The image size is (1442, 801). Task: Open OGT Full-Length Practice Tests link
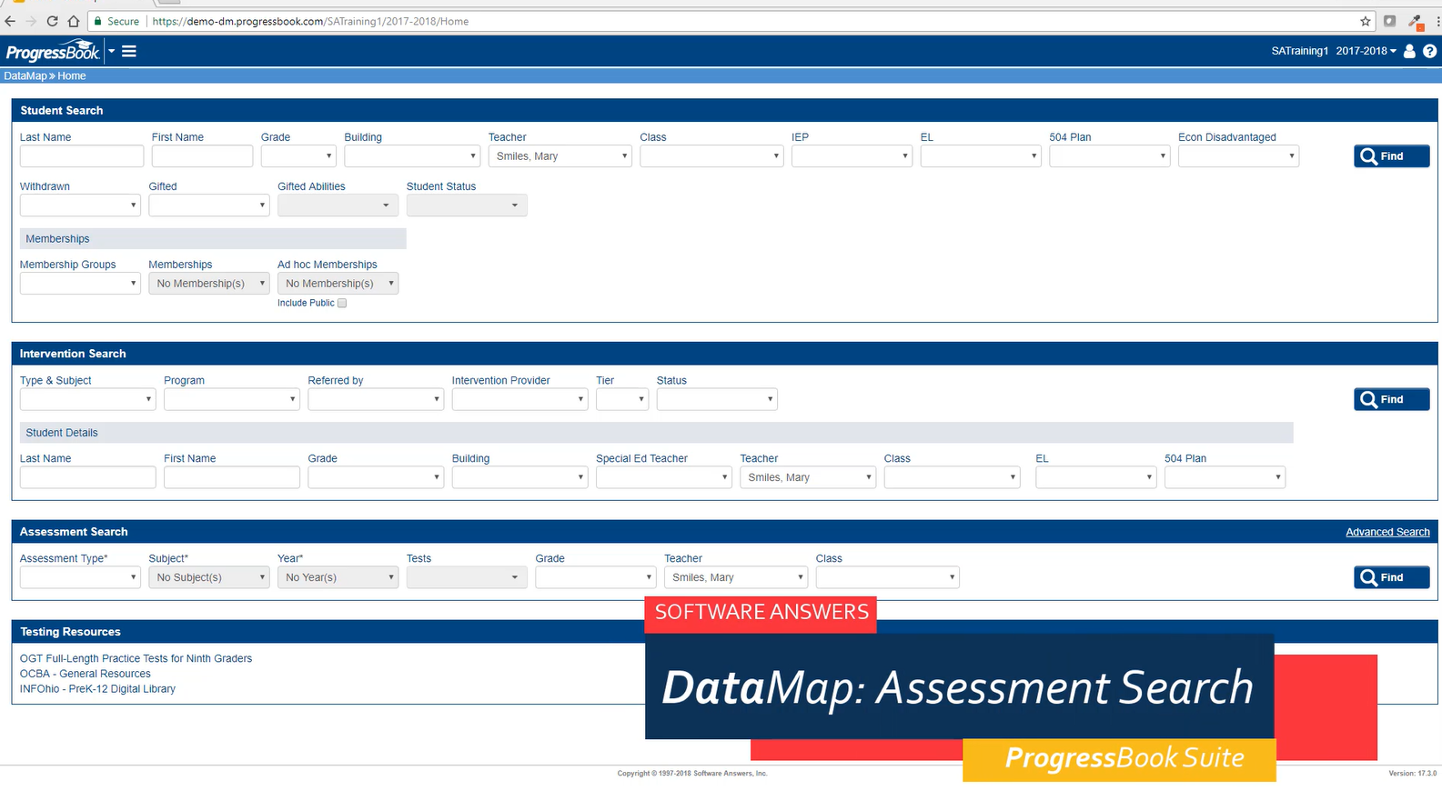pos(136,658)
